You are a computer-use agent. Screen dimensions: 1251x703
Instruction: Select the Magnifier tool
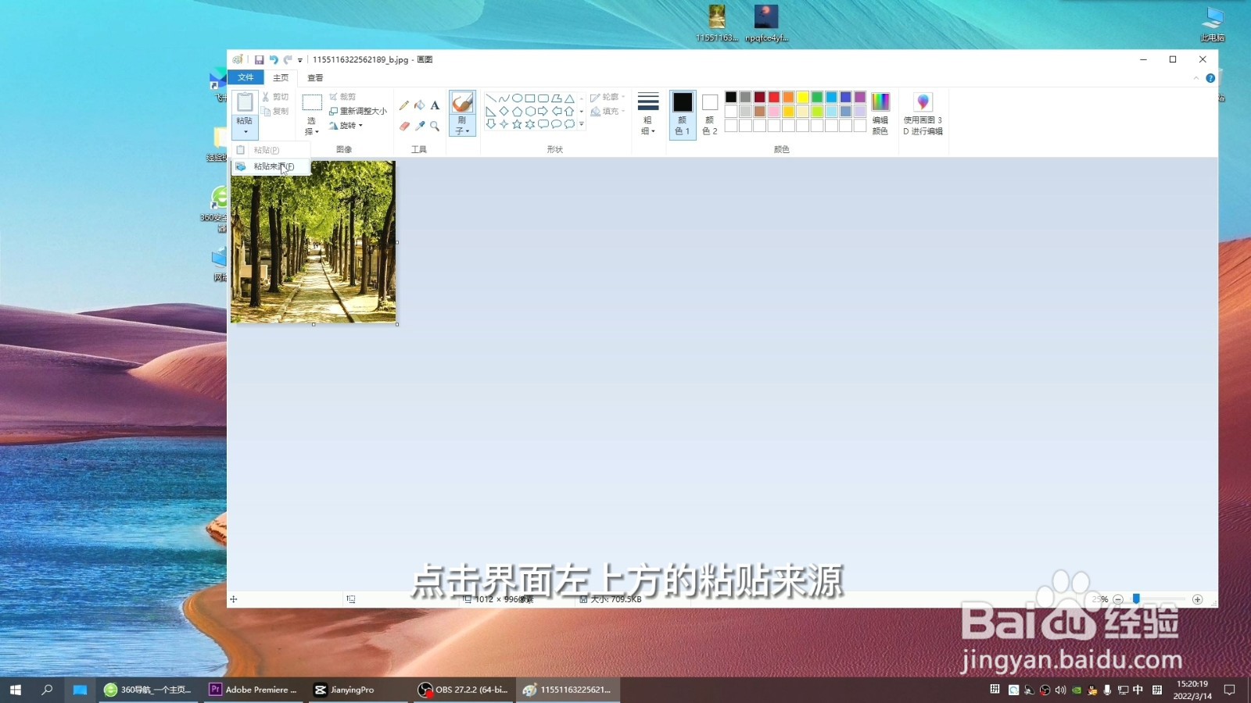coord(435,126)
